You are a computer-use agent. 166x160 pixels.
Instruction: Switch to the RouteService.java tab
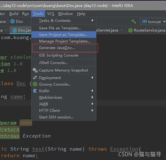pos(146,30)
